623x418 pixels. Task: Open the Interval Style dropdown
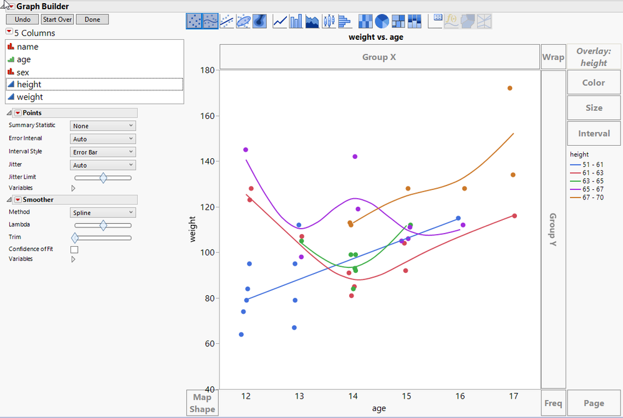point(103,152)
